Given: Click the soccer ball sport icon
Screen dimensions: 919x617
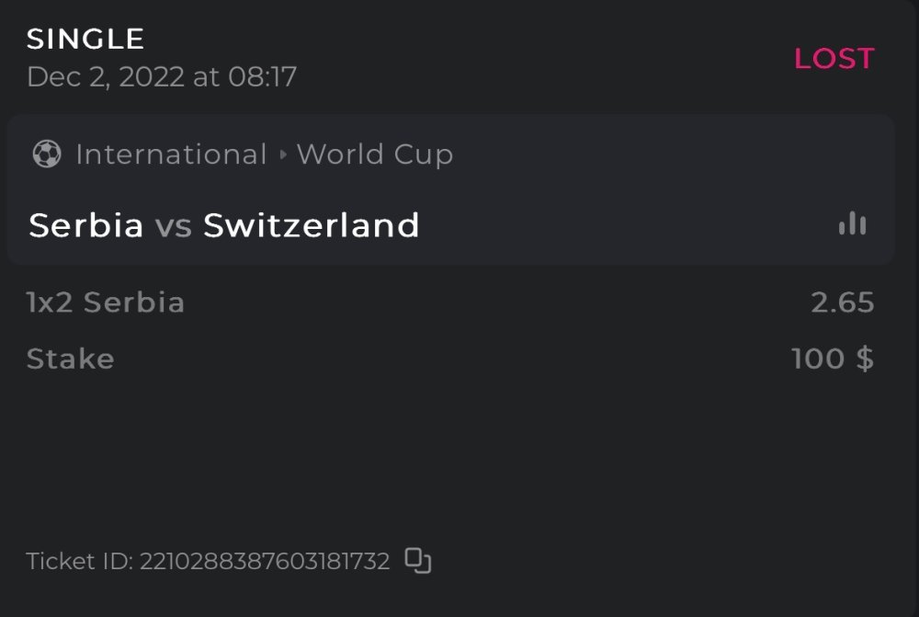Looking at the screenshot, I should click(x=46, y=154).
